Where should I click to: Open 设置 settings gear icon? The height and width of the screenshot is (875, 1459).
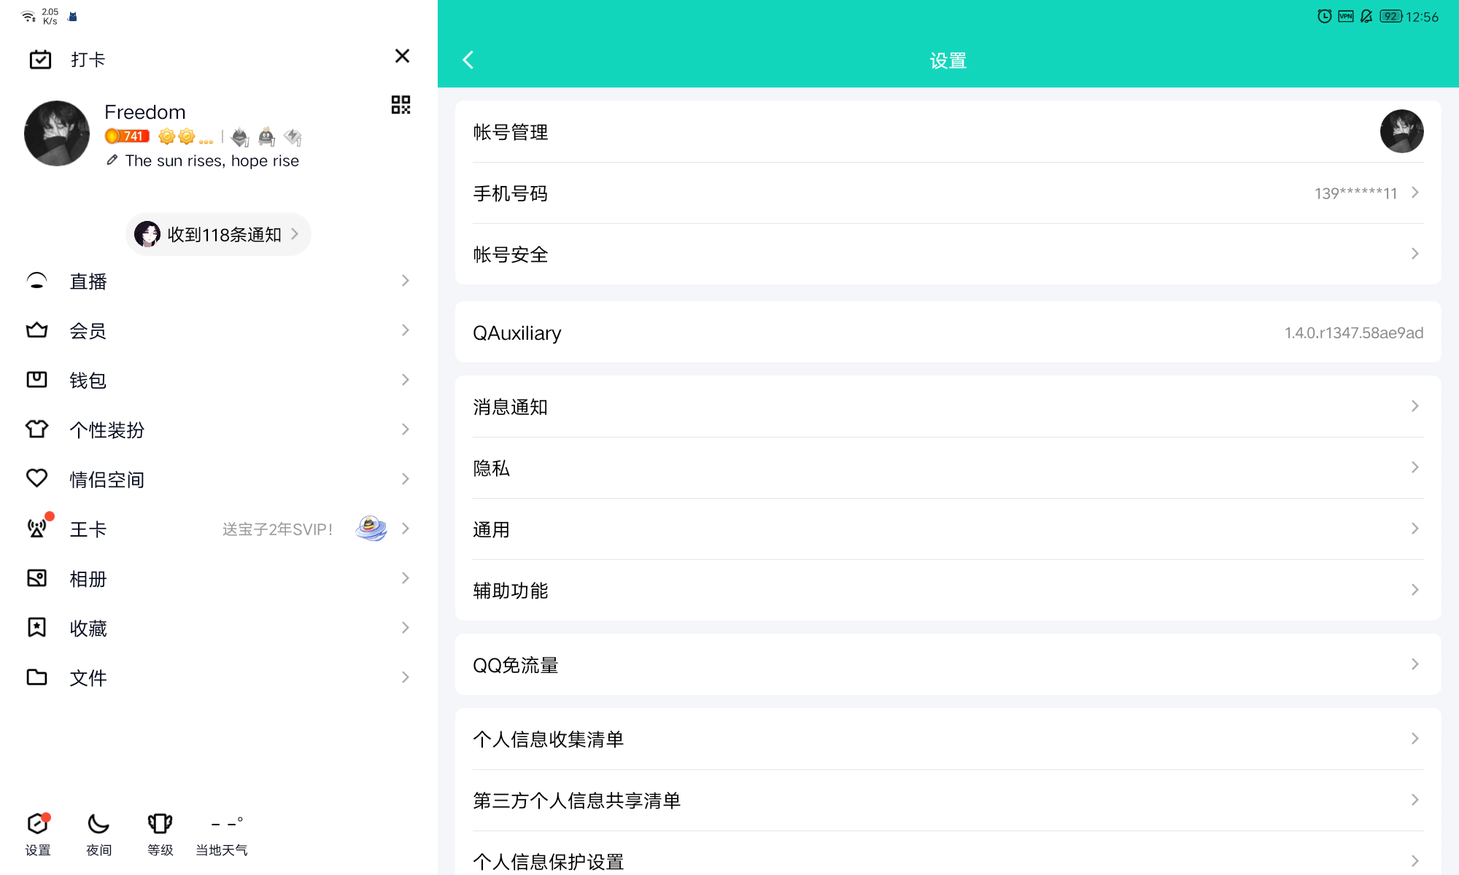click(38, 824)
